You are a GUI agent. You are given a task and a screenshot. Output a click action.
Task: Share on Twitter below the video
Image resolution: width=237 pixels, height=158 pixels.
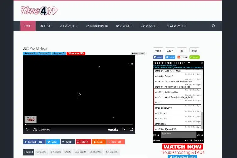[x=53, y=142]
